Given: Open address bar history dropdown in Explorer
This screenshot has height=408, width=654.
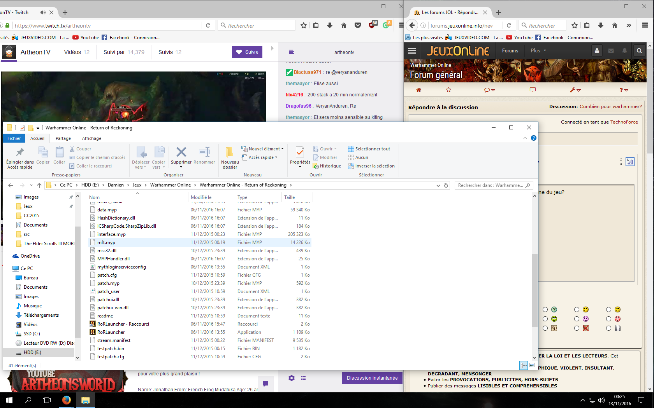Looking at the screenshot, I should [x=438, y=185].
